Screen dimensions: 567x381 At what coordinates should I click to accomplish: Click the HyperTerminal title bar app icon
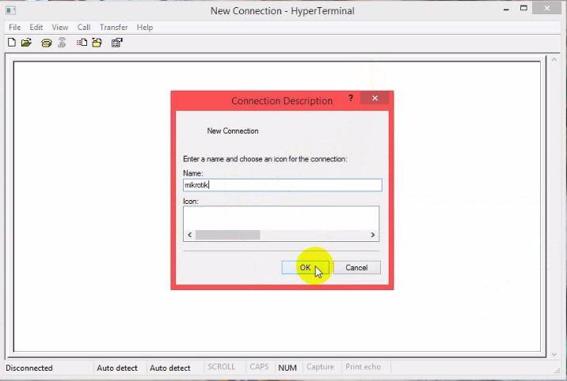[x=10, y=10]
